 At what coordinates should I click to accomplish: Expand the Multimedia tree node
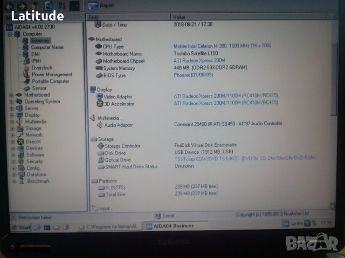pyautogui.click(x=12, y=122)
